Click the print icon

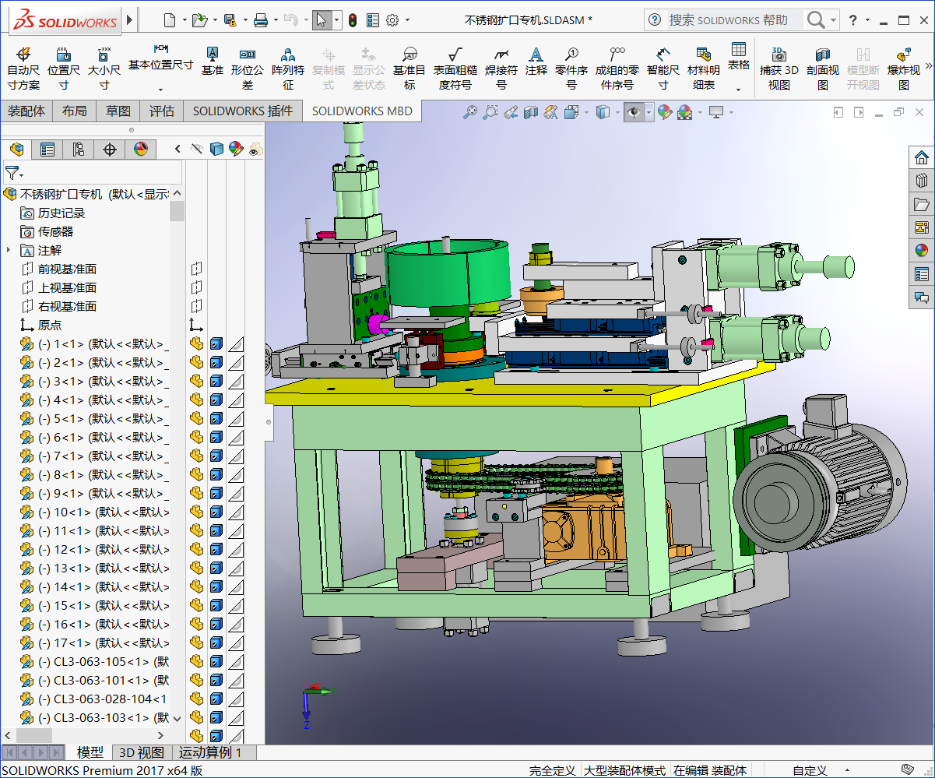pos(261,20)
